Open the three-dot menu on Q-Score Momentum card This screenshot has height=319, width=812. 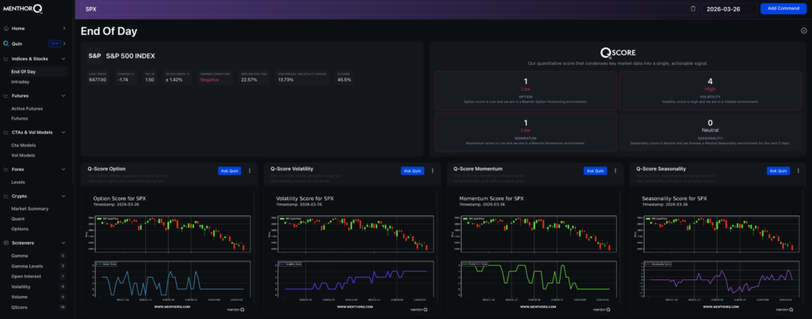point(615,171)
